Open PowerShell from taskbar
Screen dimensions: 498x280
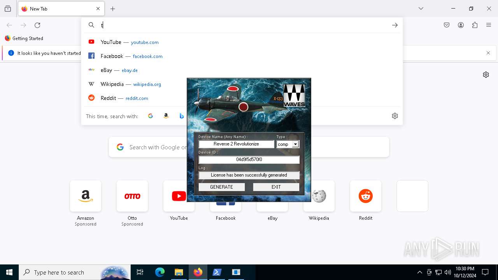[x=217, y=272]
